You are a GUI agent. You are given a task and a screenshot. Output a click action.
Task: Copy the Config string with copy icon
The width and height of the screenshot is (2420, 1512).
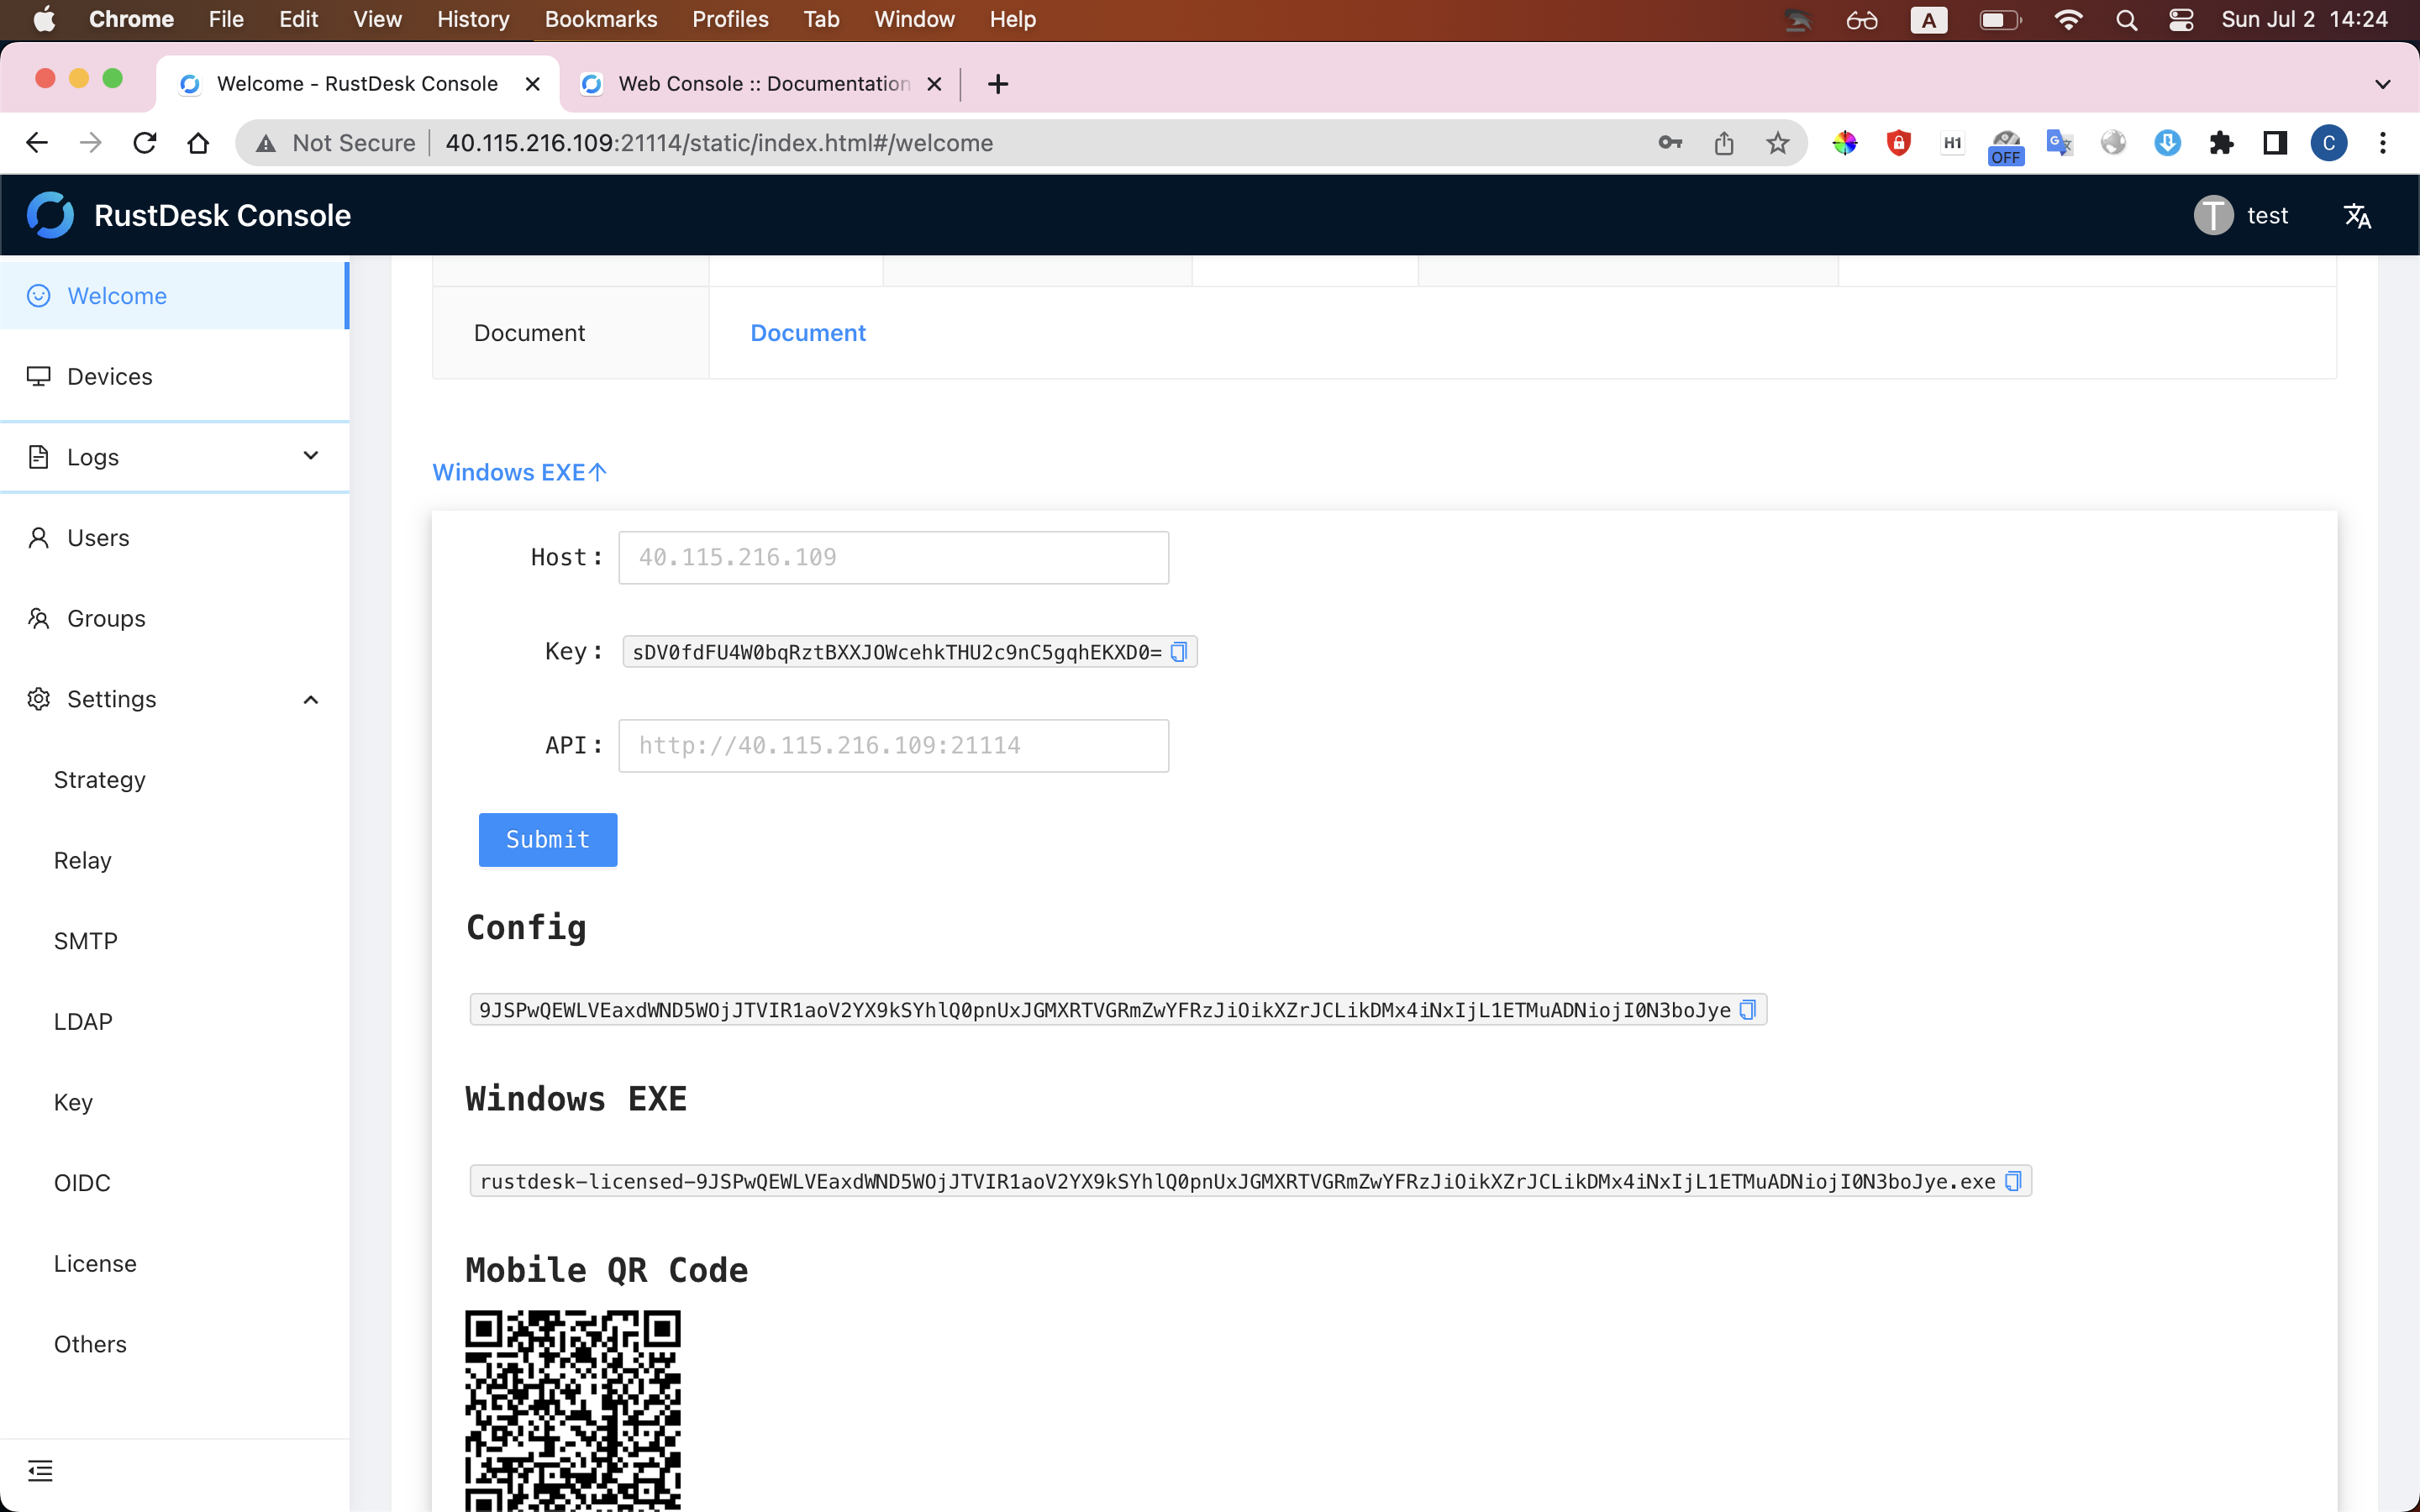[x=1747, y=1010]
